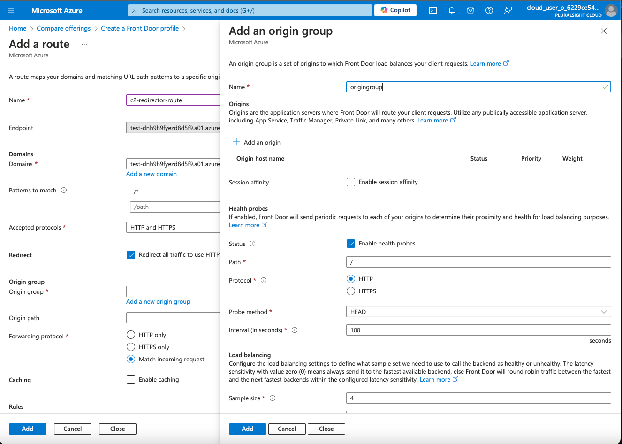Viewport: 622px width, 444px height.
Task: Click Cancel button in origin group panel
Action: pyautogui.click(x=287, y=429)
